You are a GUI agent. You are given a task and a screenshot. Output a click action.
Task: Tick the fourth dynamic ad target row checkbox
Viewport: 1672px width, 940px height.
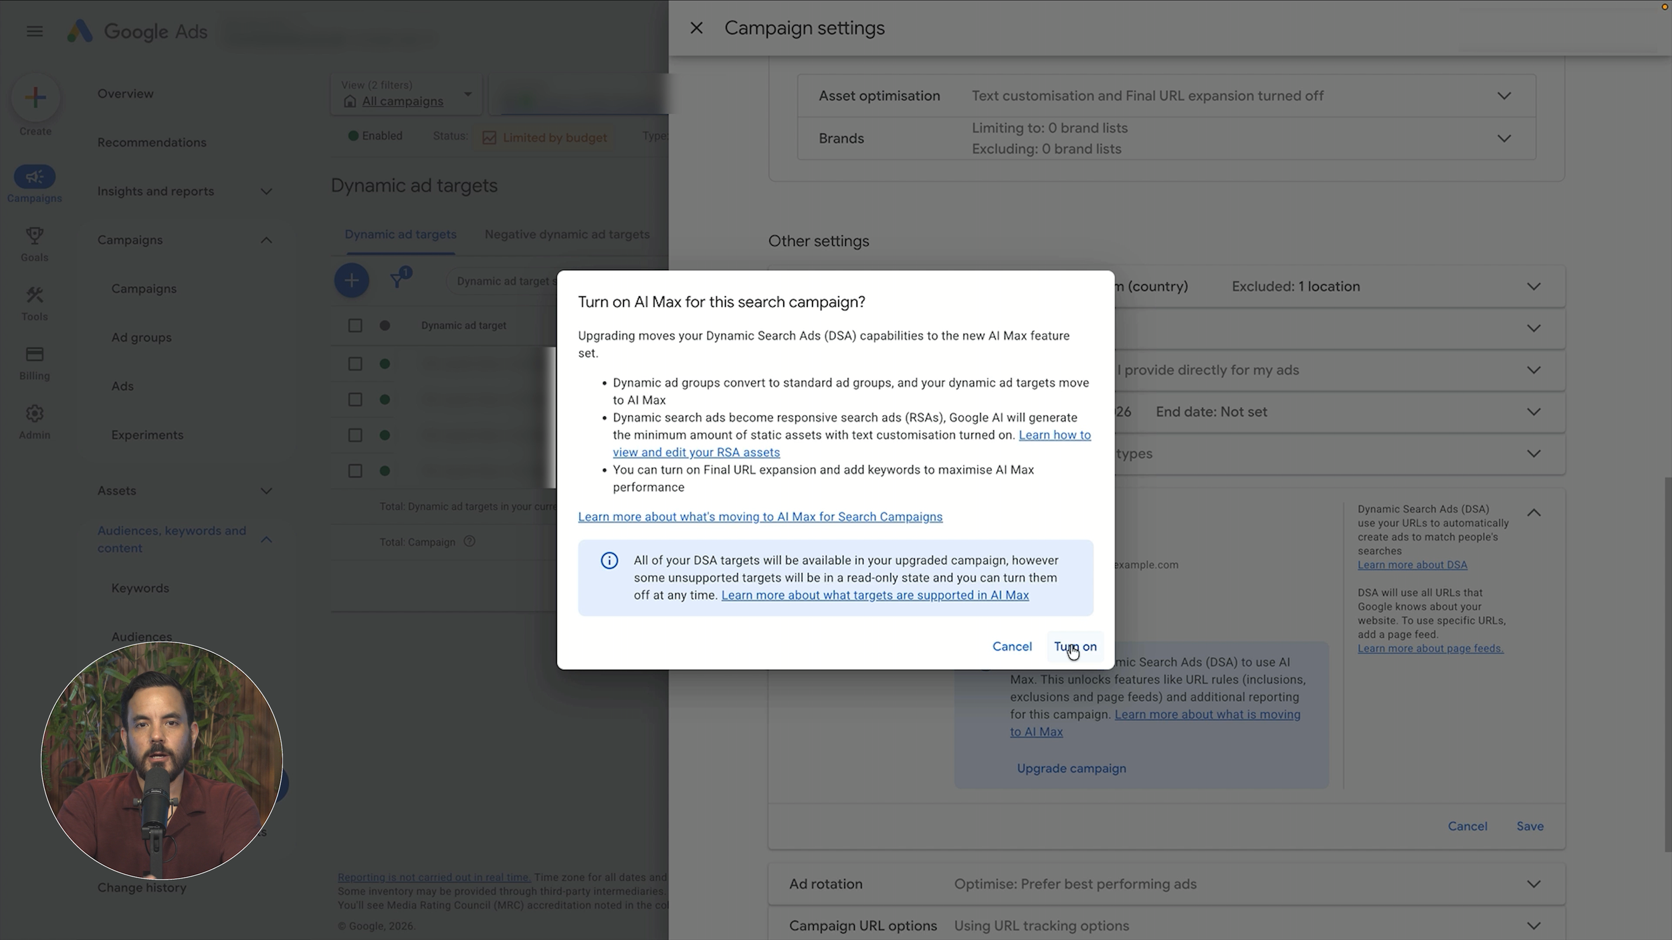(x=355, y=471)
